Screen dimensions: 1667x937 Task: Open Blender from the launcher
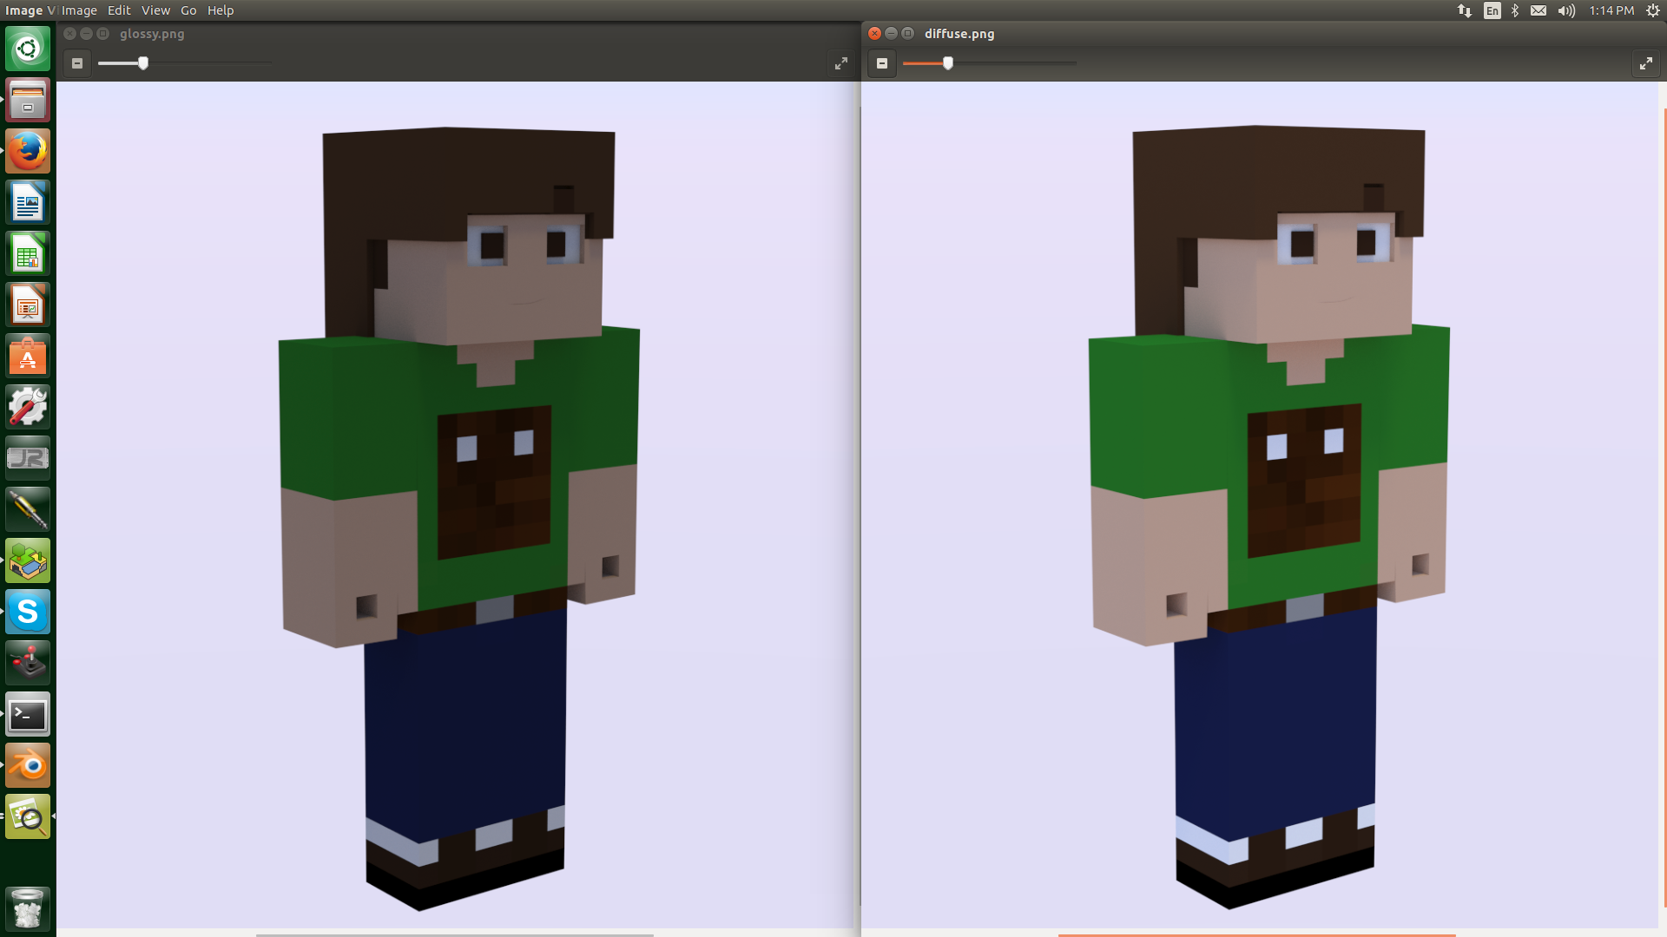click(28, 766)
